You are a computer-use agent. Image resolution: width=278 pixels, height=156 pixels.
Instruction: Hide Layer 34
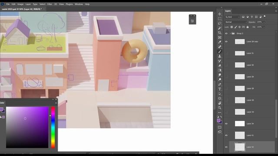226,123
